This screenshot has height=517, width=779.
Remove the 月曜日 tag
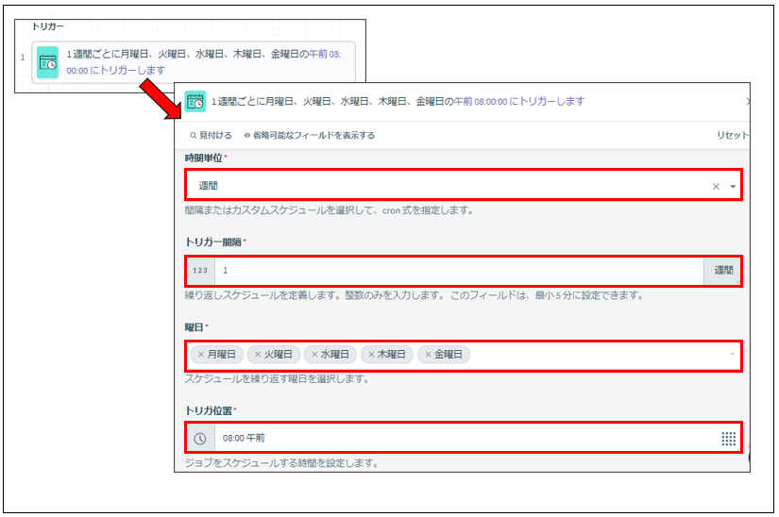pyautogui.click(x=201, y=355)
